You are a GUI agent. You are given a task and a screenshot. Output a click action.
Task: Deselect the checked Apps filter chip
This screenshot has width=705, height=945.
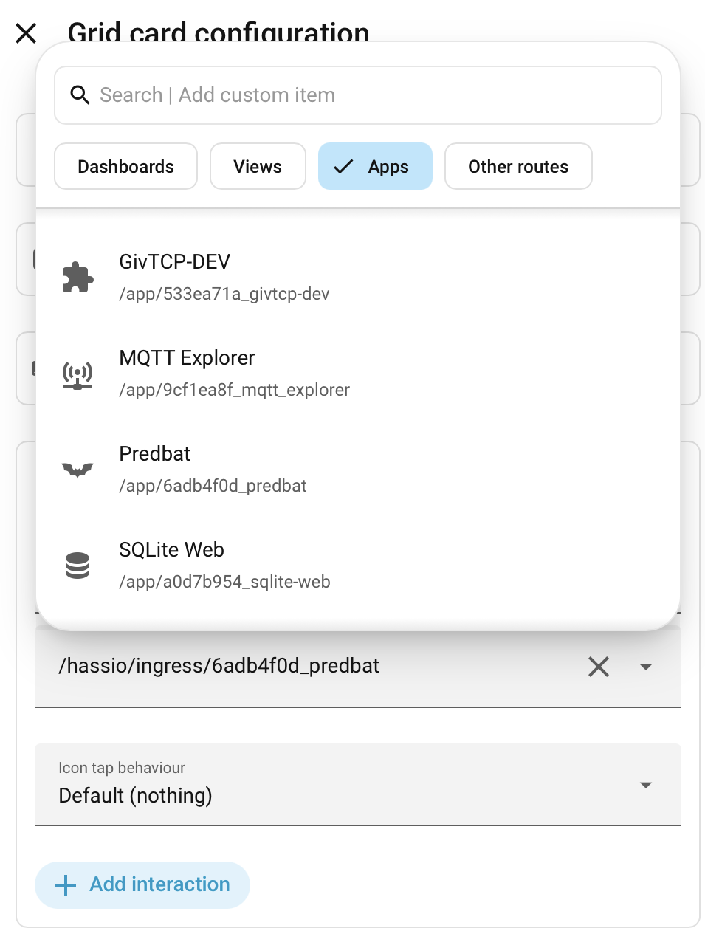(375, 166)
